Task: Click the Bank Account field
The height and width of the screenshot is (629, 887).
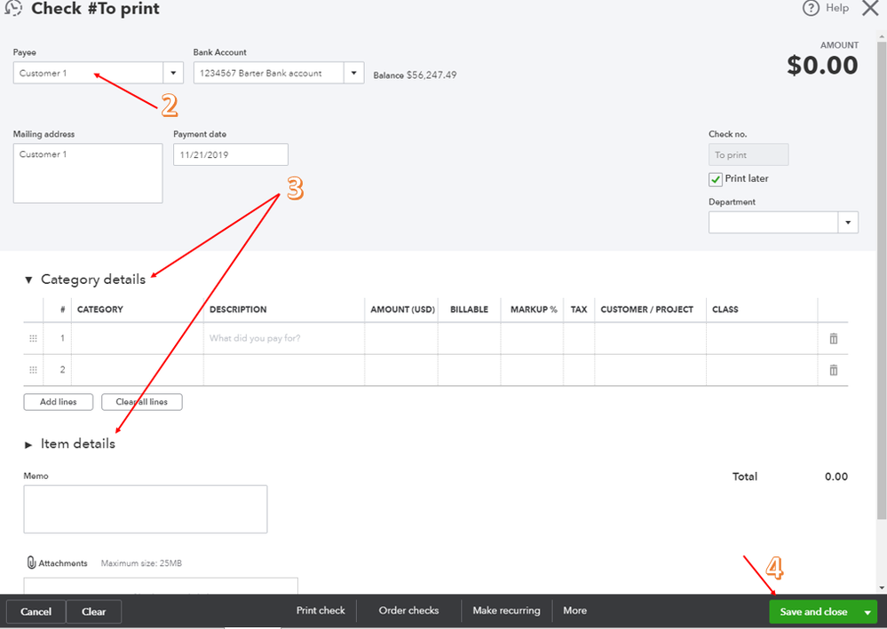Action: [x=269, y=73]
